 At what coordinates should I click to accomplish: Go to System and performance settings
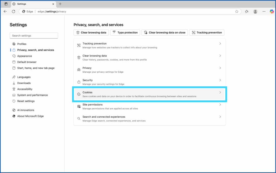[x=32, y=95]
